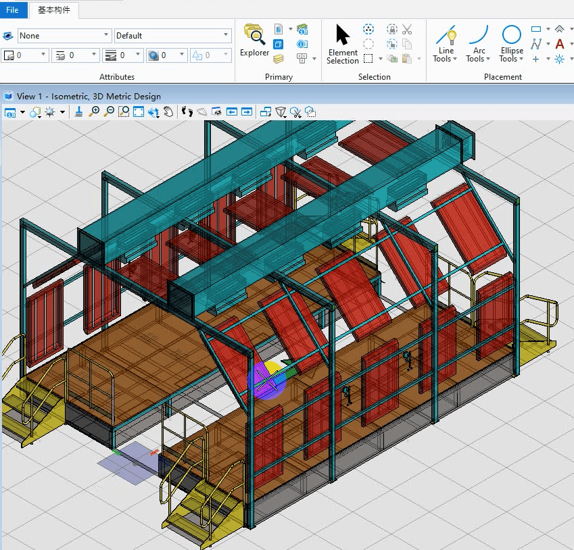574x550 pixels.
Task: Click the Copy View icon
Action: click(x=266, y=111)
